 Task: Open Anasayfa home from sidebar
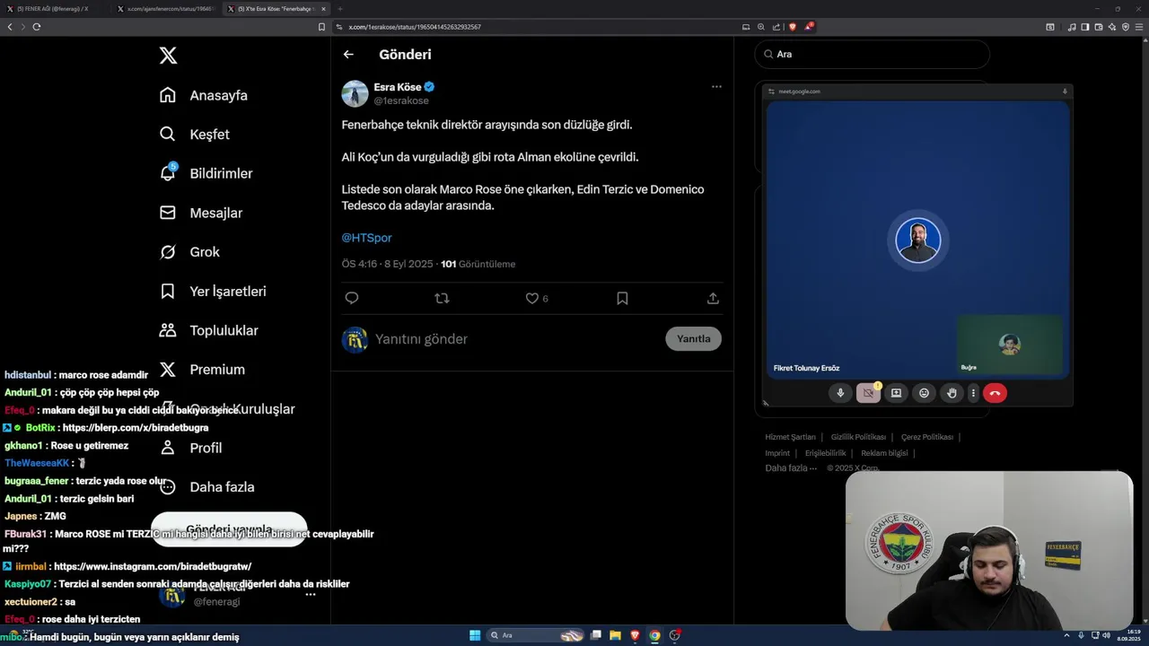tap(204, 95)
